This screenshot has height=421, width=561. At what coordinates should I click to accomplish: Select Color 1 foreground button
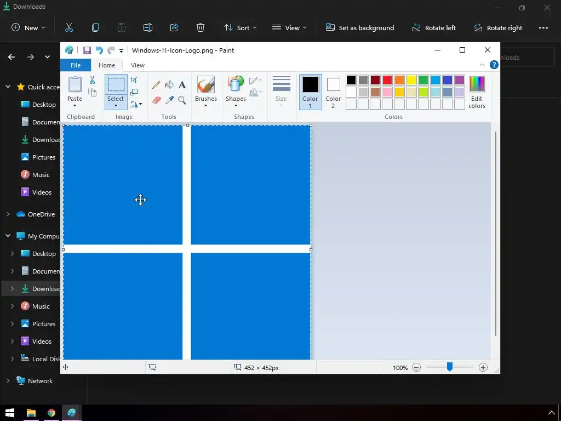(x=310, y=92)
